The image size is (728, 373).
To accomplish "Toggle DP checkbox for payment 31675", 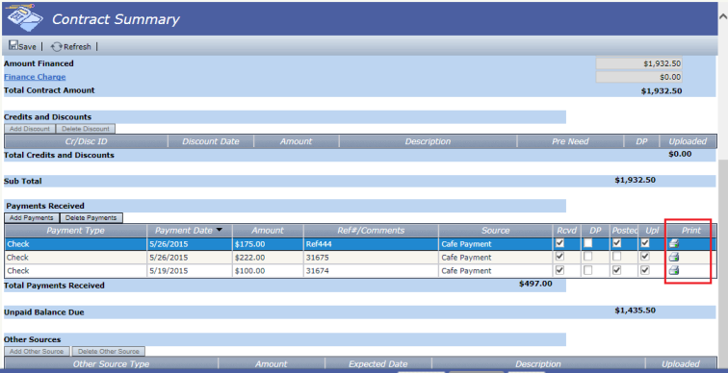I will 587,257.
